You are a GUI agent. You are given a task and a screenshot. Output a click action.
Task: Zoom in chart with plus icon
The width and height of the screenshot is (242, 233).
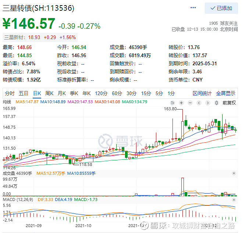181,103
